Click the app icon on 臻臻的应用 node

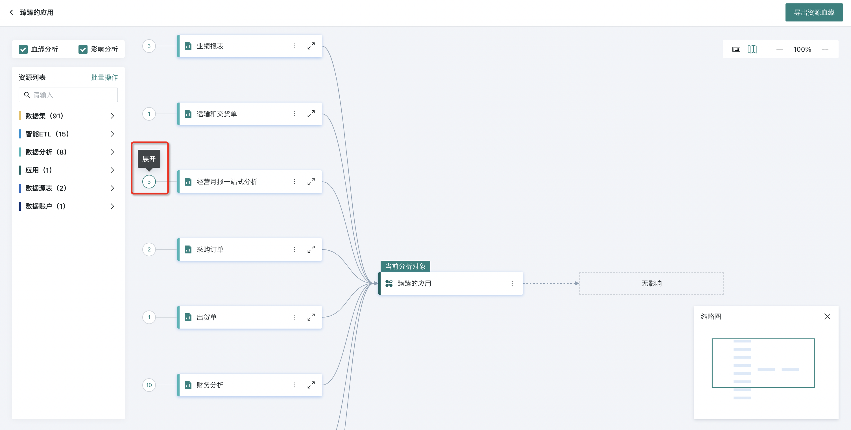[389, 283]
